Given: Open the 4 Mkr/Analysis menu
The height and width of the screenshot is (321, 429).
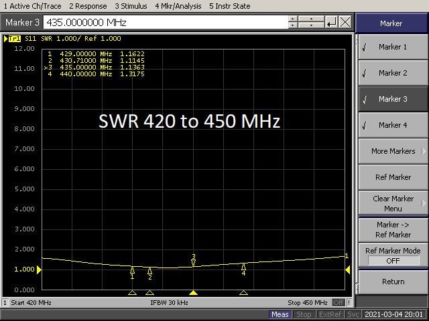Looking at the screenshot, I should pos(178,6).
